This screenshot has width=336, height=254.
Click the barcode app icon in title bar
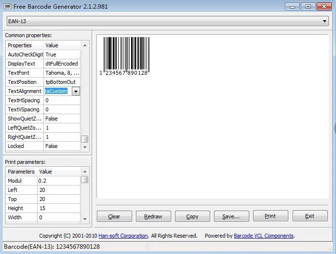point(8,6)
